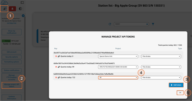Open the station filter funnel icon
Screen dimensions: 192x101
click(x=153, y=24)
